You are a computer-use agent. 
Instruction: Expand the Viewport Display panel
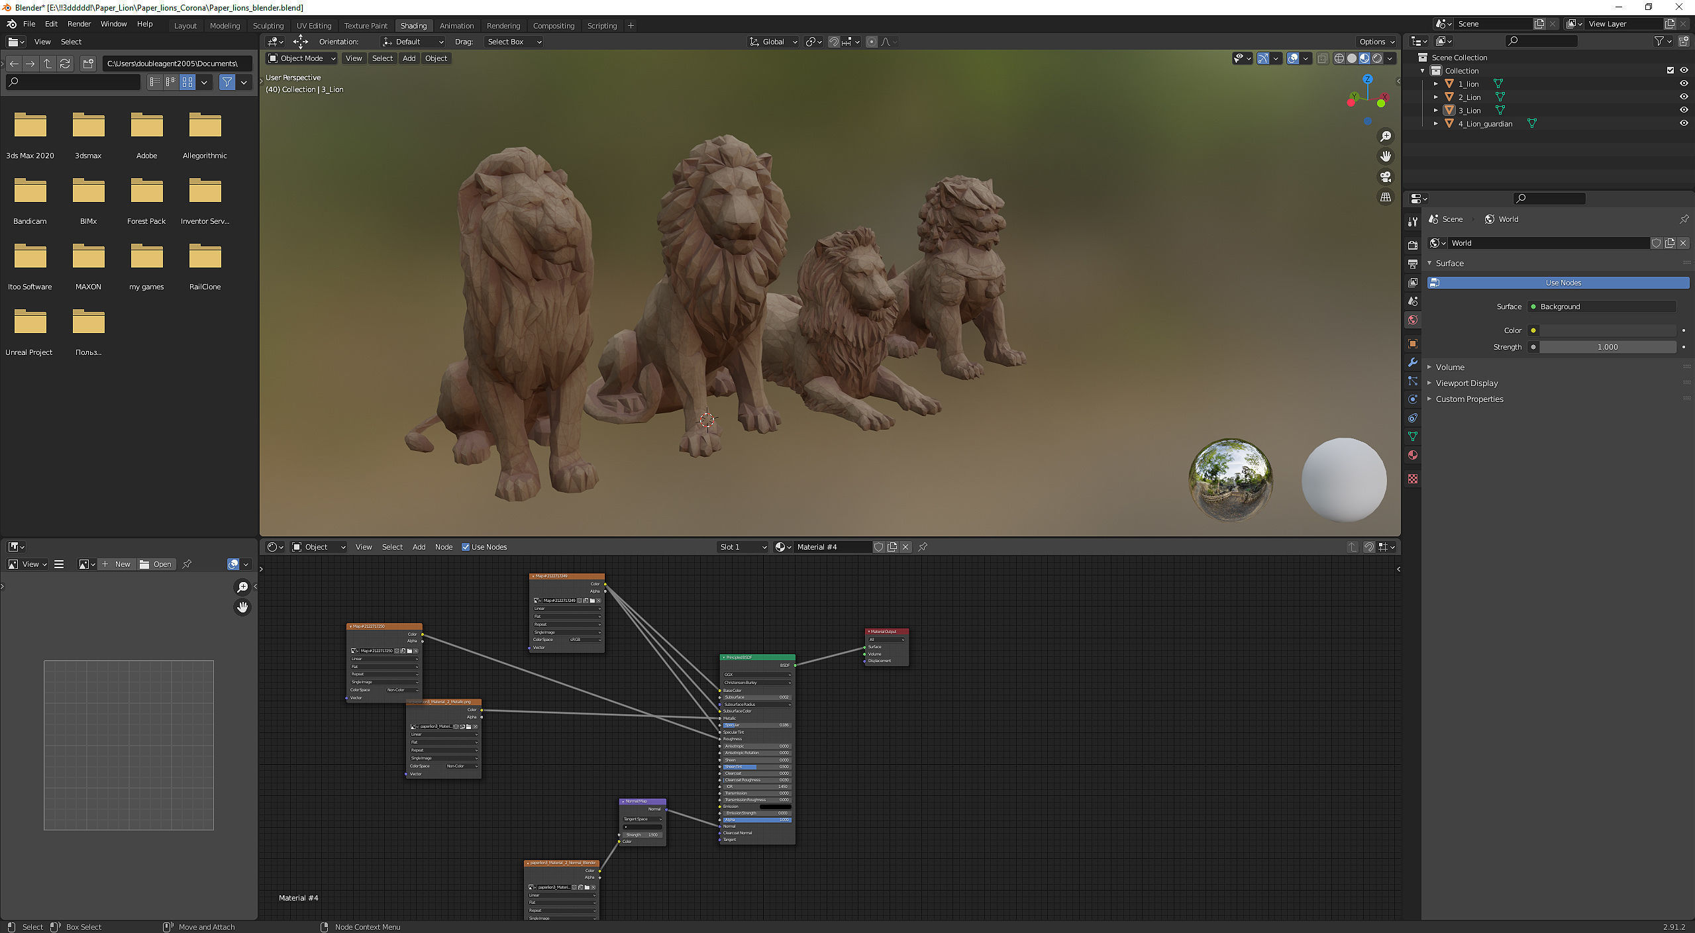1466,383
